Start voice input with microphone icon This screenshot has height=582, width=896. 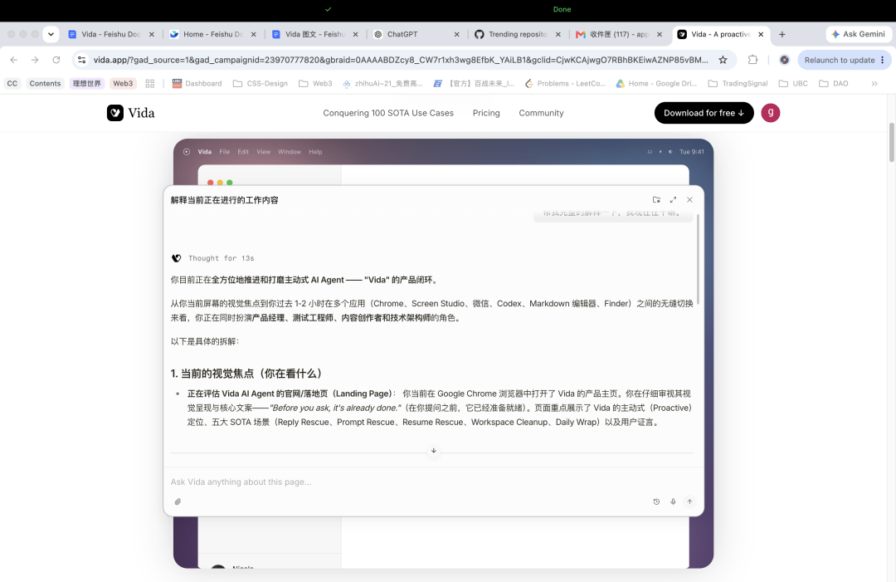click(x=673, y=501)
